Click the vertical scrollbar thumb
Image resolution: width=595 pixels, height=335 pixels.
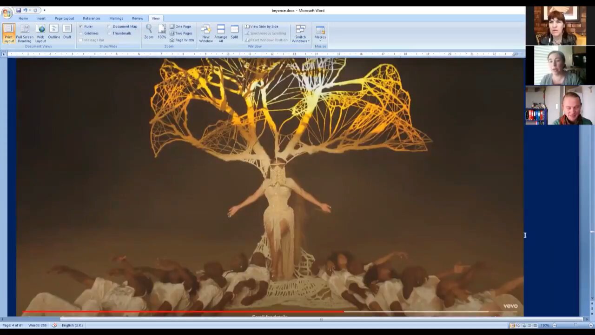pyautogui.click(x=592, y=232)
